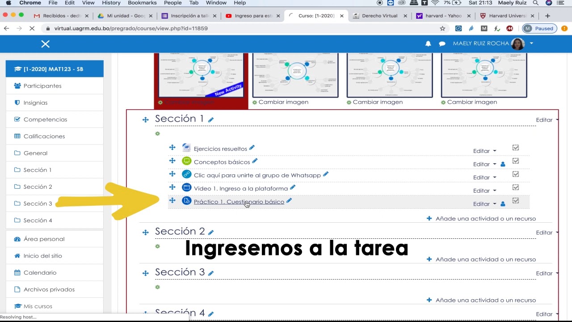Close the side navigation drawer with the X icon
Image resolution: width=572 pixels, height=322 pixels.
(x=45, y=44)
